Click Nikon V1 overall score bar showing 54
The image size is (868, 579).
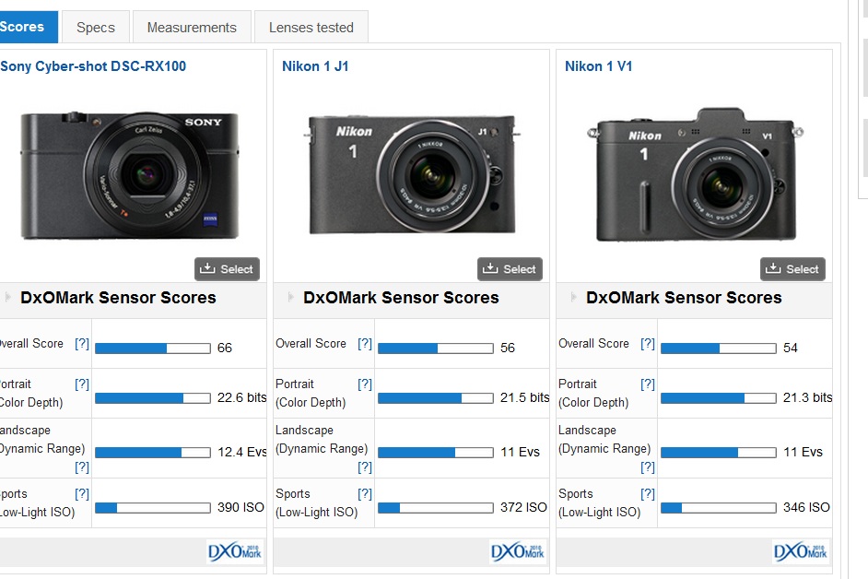pyautogui.click(x=719, y=348)
